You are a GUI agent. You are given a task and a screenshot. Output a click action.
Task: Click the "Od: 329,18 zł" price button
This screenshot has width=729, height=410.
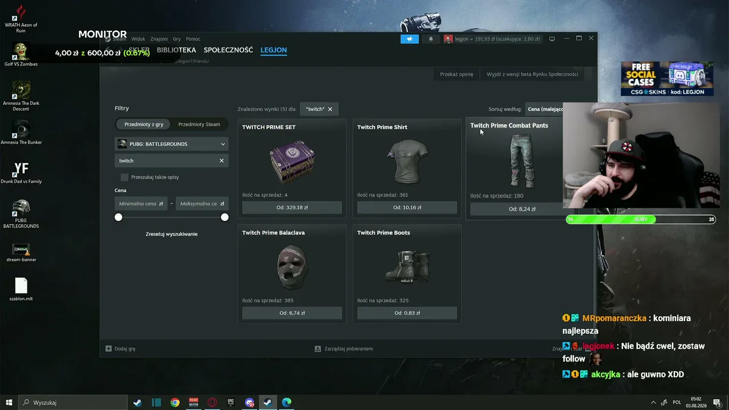tap(292, 208)
